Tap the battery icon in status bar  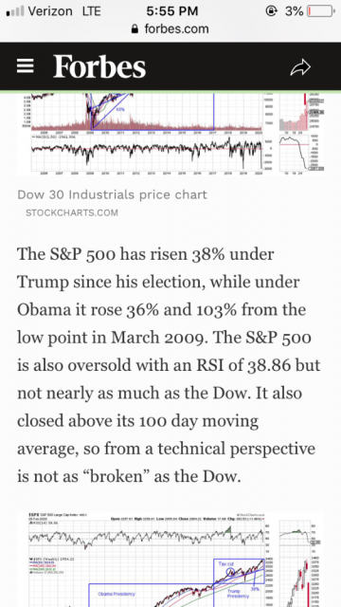pyautogui.click(x=321, y=11)
